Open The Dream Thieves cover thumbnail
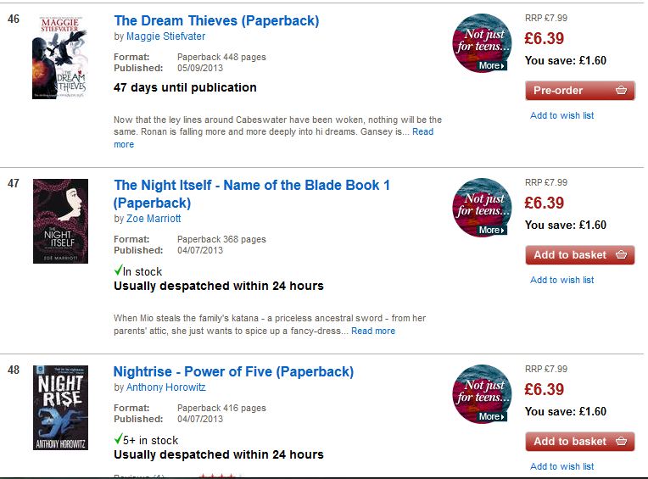The width and height of the screenshot is (648, 479). tap(60, 58)
